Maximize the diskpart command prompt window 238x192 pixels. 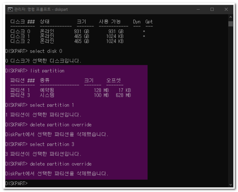(x=212, y=9)
